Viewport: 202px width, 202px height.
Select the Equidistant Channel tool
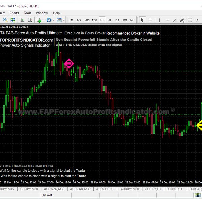coord(182,20)
